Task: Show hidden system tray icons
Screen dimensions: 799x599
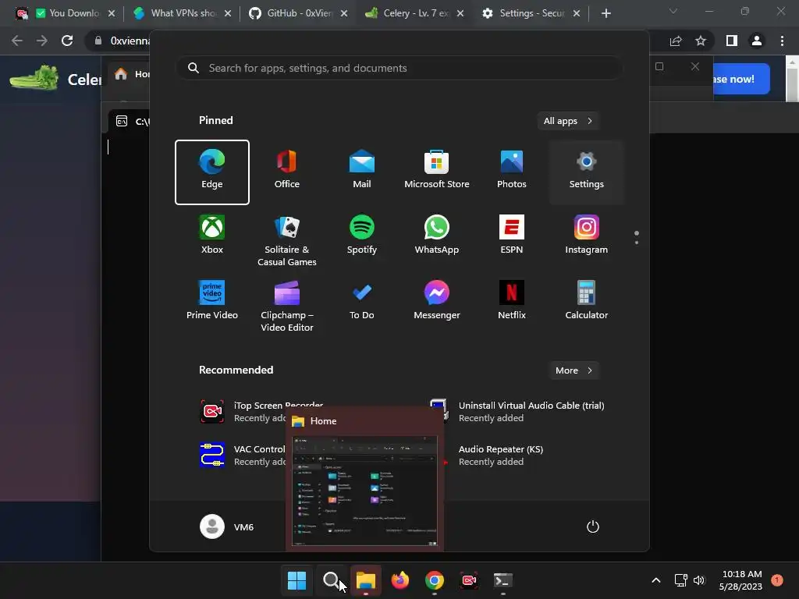Action: [656, 580]
